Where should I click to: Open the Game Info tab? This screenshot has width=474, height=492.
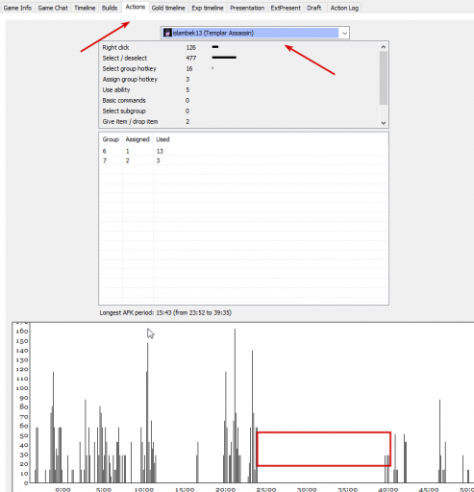point(17,8)
